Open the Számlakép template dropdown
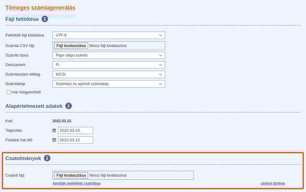The image size is (306, 192). 109,84
